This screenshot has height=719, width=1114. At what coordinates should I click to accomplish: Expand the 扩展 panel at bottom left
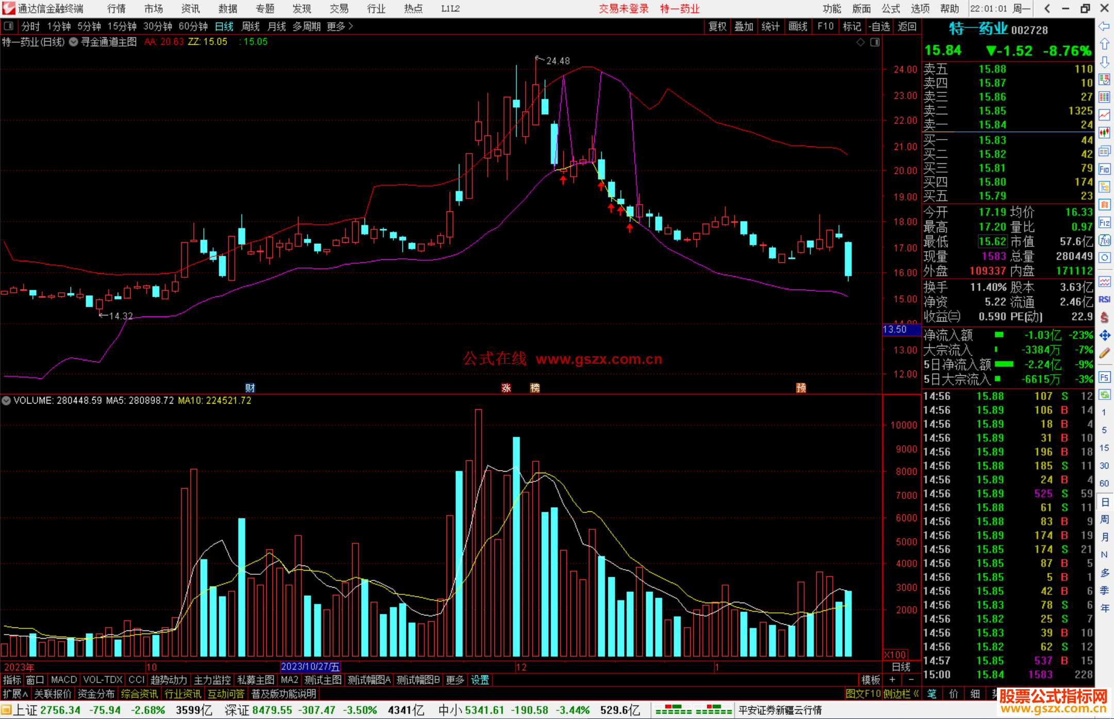(15, 694)
